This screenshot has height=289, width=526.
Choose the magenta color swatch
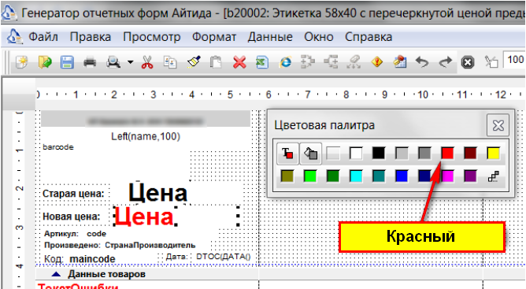point(448,176)
